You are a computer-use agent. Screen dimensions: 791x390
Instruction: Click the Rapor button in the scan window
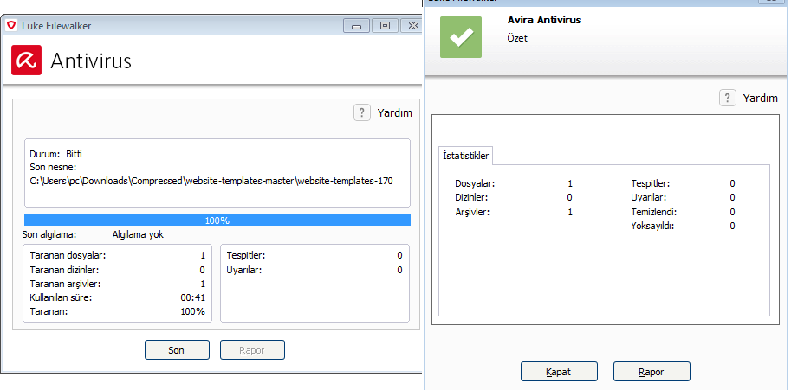coord(252,350)
